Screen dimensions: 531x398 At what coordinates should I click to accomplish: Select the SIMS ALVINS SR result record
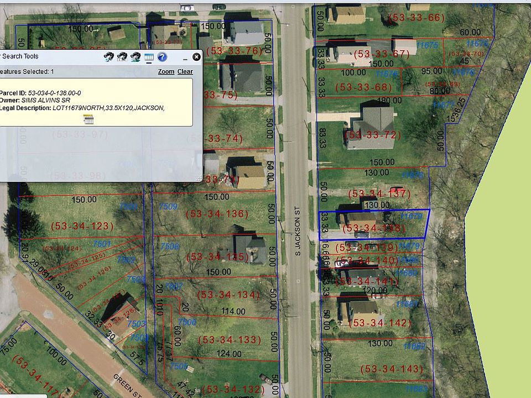96,102
